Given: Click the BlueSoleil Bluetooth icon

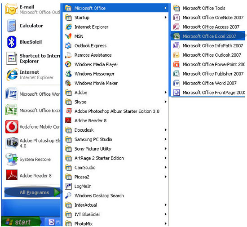Looking at the screenshot, I should [12, 42].
